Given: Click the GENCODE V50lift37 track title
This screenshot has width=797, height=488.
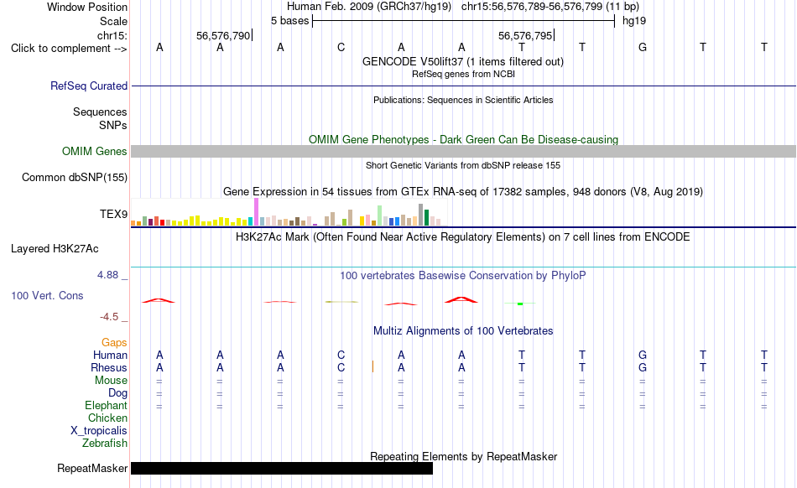Looking at the screenshot, I should pos(463,62).
